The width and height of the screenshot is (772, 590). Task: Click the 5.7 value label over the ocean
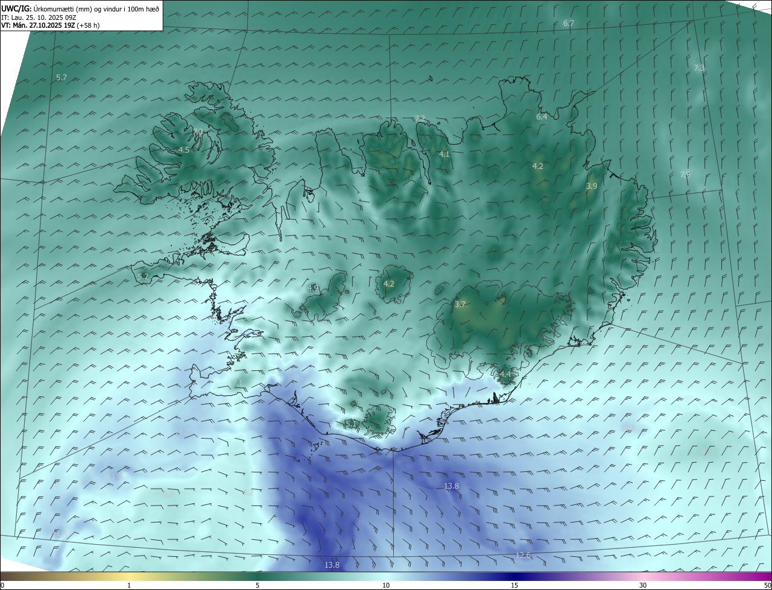click(x=61, y=78)
